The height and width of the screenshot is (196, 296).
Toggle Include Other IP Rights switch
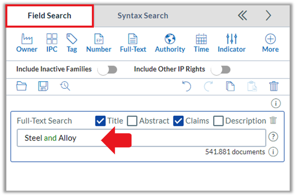221,70
